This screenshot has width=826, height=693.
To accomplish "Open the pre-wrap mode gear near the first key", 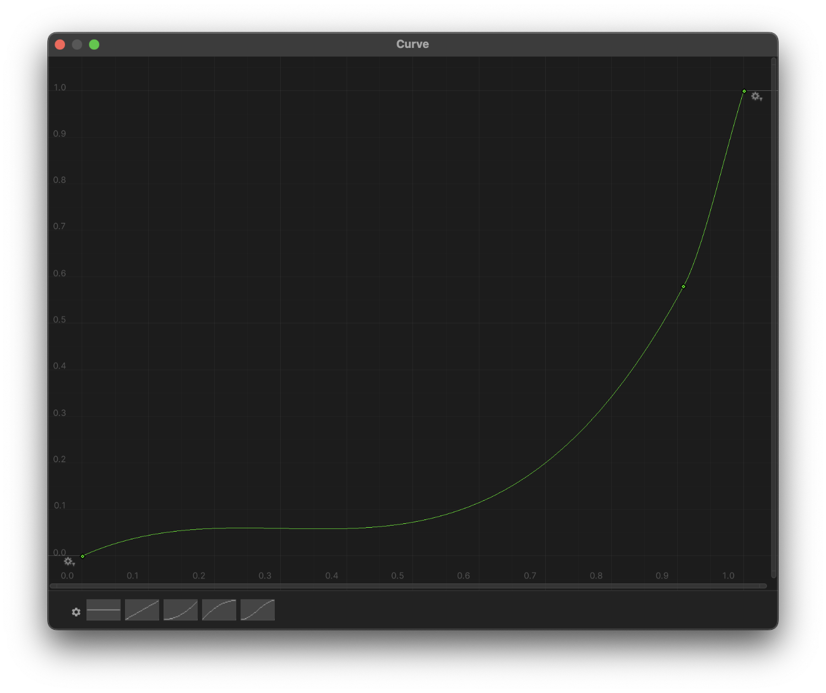I will pyautogui.click(x=69, y=562).
